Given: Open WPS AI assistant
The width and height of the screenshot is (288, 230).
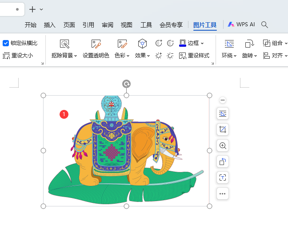Looking at the screenshot, I should [241, 24].
